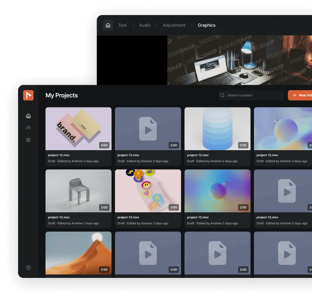Open the brand business cards project thumbnail
Viewport: 312px width, 299px height.
(x=78, y=129)
